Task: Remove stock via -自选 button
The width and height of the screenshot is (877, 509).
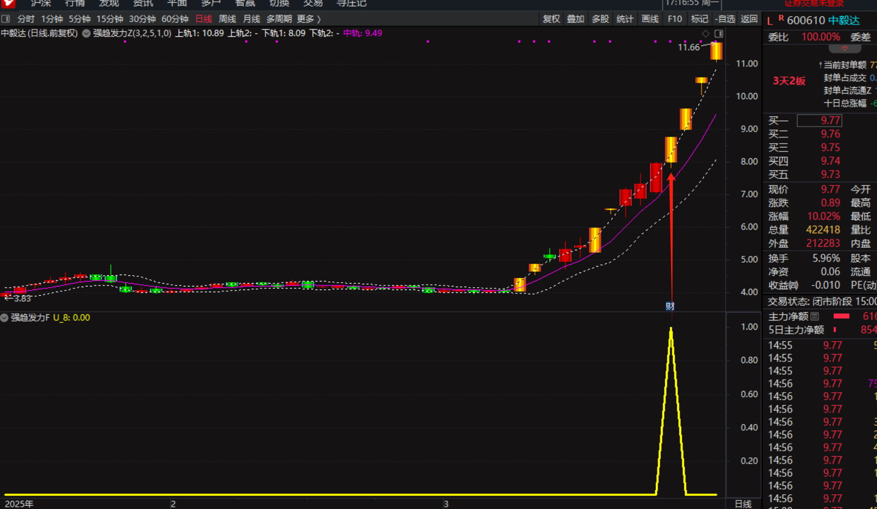Action: pos(724,19)
